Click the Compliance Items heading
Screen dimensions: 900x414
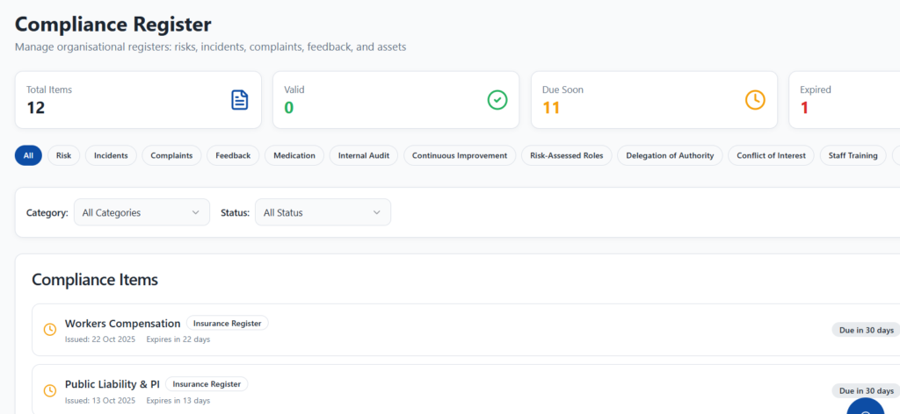[95, 280]
